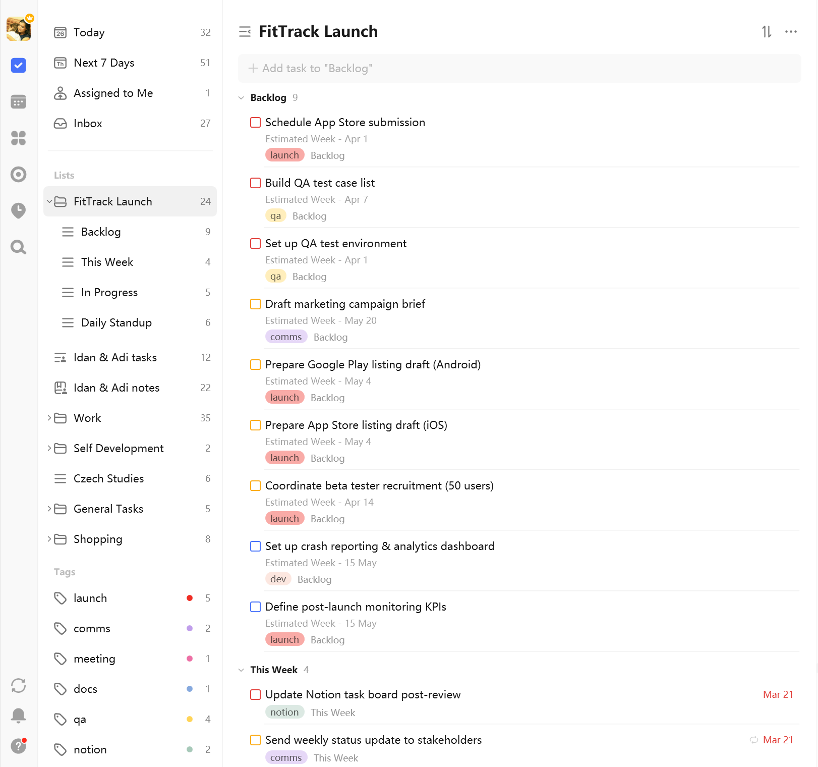Collapse the Backlog section
Image resolution: width=818 pixels, height=767 pixels.
(241, 98)
